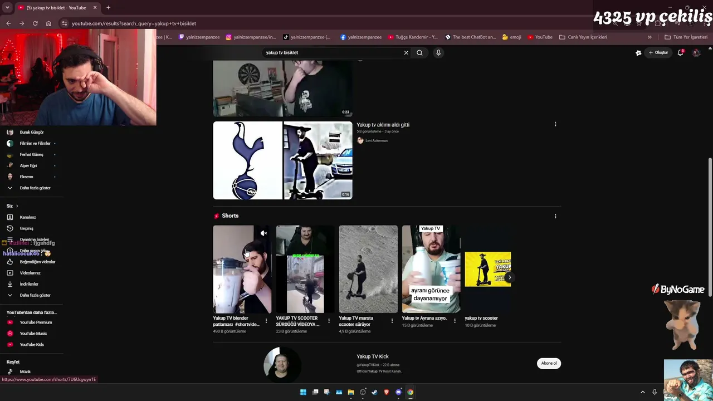The image size is (713, 401).
Task: Play the Yakup TV marsta scooter short
Action: [x=368, y=269]
